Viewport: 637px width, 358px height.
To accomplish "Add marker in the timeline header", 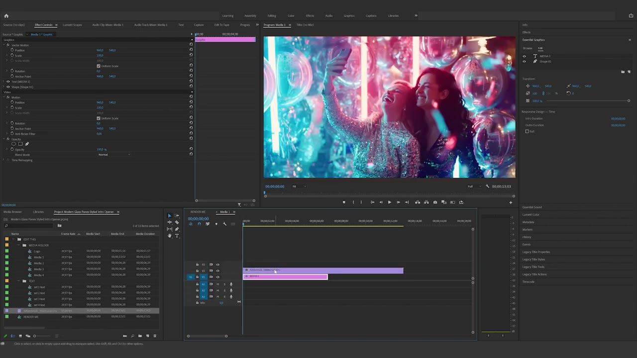I will [x=216, y=224].
